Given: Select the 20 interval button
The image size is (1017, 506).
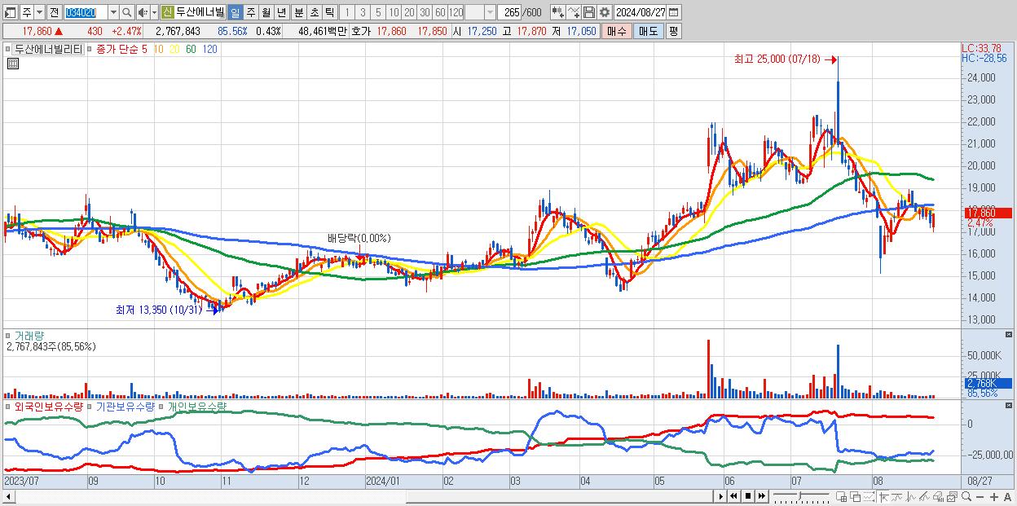Looking at the screenshot, I should pos(409,12).
